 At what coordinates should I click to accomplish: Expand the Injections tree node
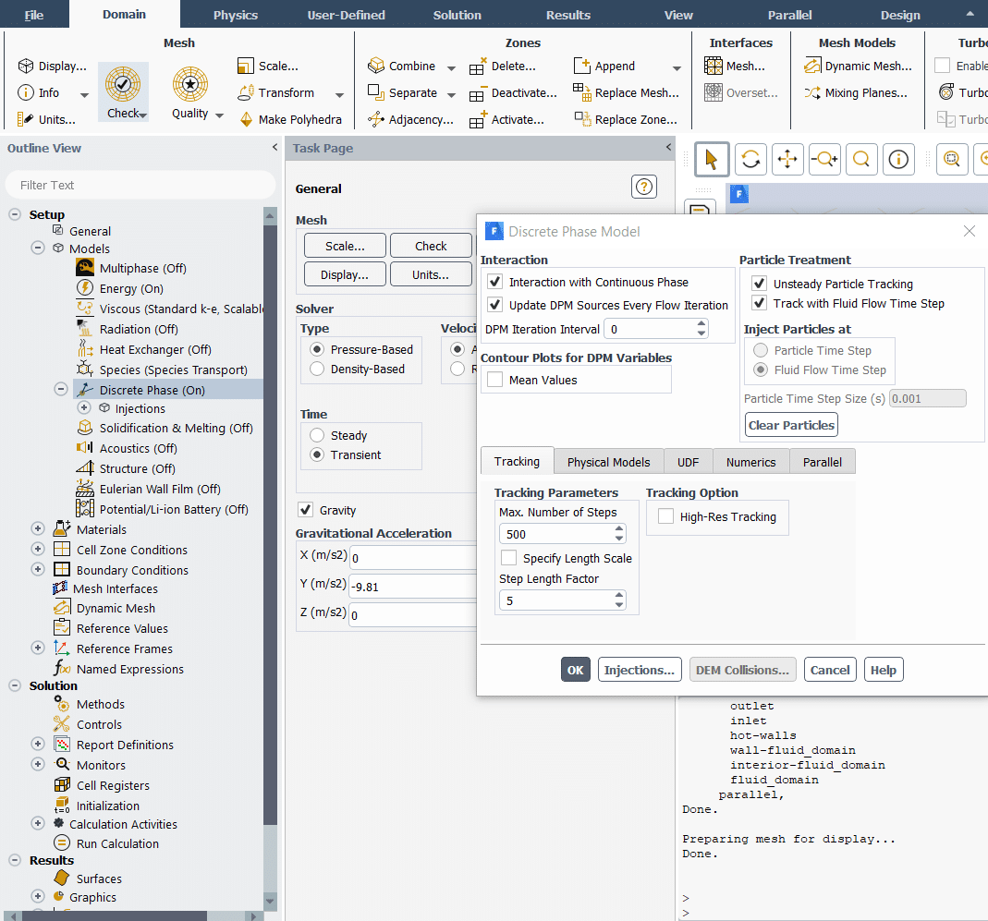pyautogui.click(x=84, y=408)
